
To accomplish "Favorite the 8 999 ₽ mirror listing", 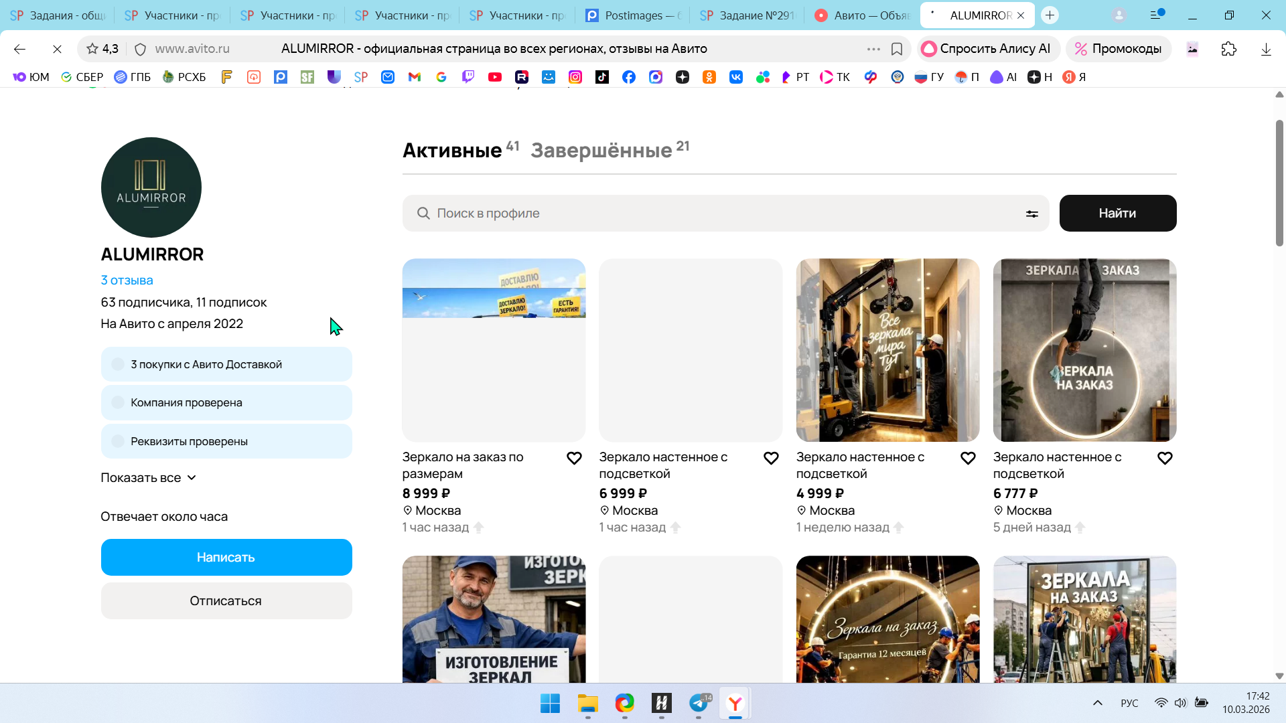I will (x=574, y=459).
